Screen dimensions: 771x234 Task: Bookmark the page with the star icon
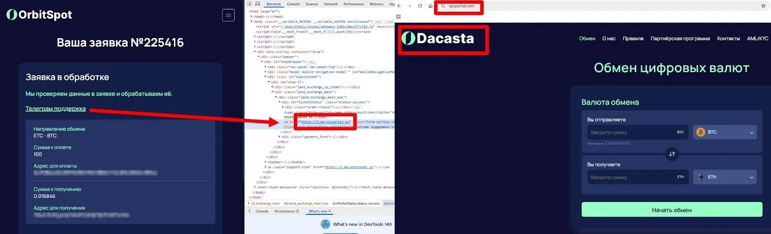pyautogui.click(x=763, y=6)
